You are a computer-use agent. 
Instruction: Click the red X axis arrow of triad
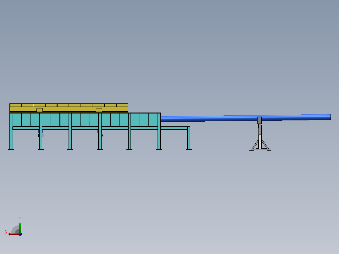point(14,234)
